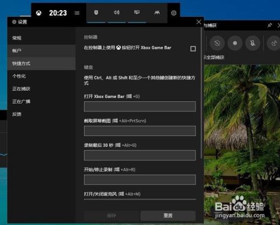The height and width of the screenshot is (225, 280).
Task: Select the 正在广播 (Broadcasting) settings tab
Action: [x=41, y=101]
